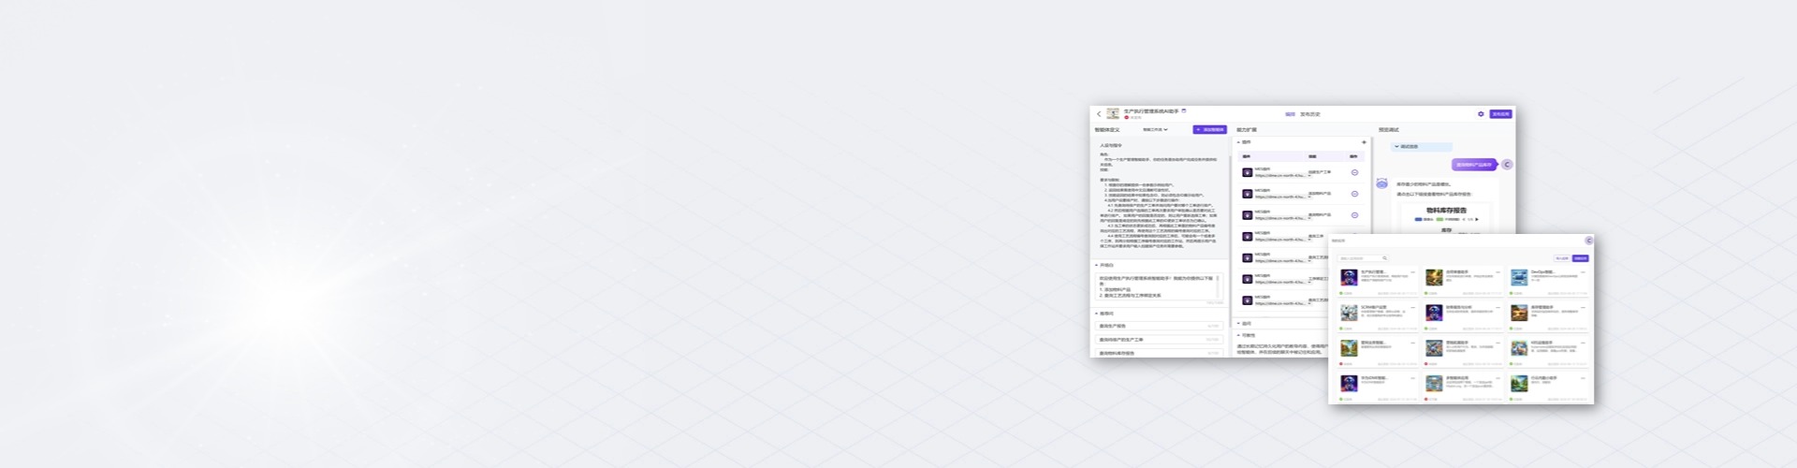This screenshot has height=468, width=1797.
Task: Remove the second MES plugin with minus icon
Action: pyautogui.click(x=1354, y=194)
